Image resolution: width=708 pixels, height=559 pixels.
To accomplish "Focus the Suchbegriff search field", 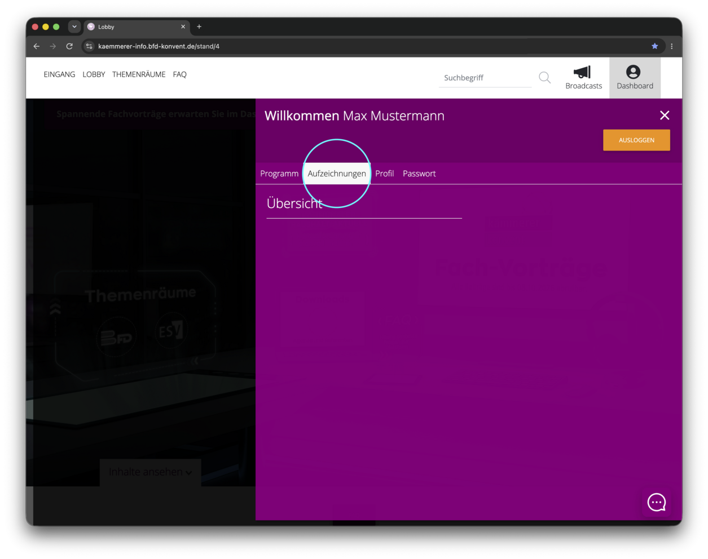I will point(485,78).
